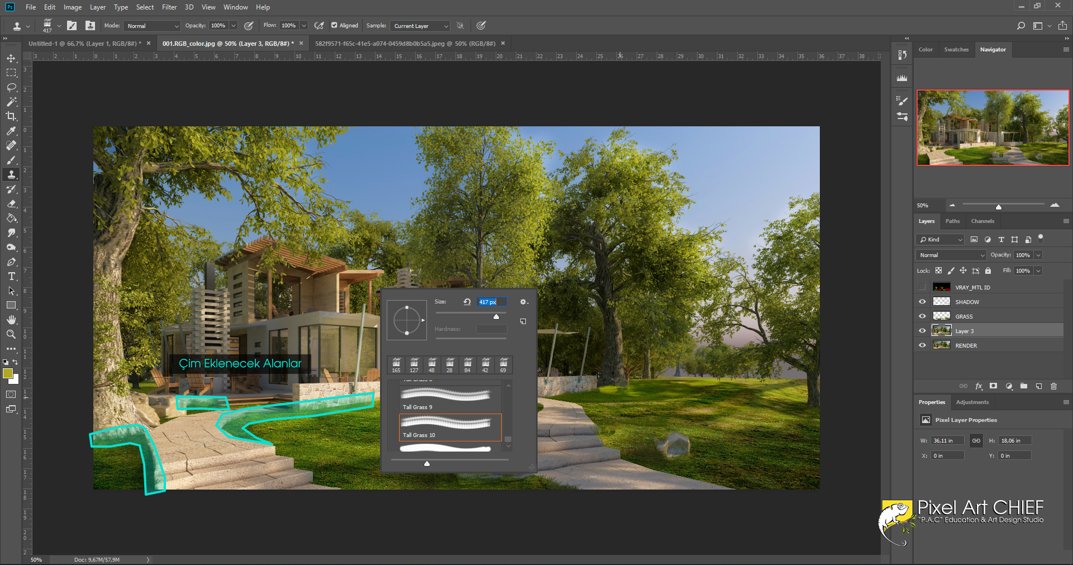The height and width of the screenshot is (565, 1073).
Task: Select the Horizontal Type tool
Action: tap(11, 276)
